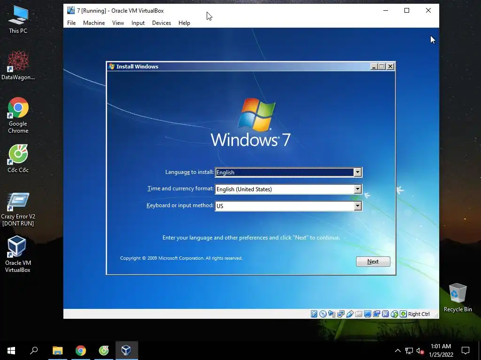Minimize the Install Windows dialog
The height and width of the screenshot is (360, 481).
[x=374, y=67]
